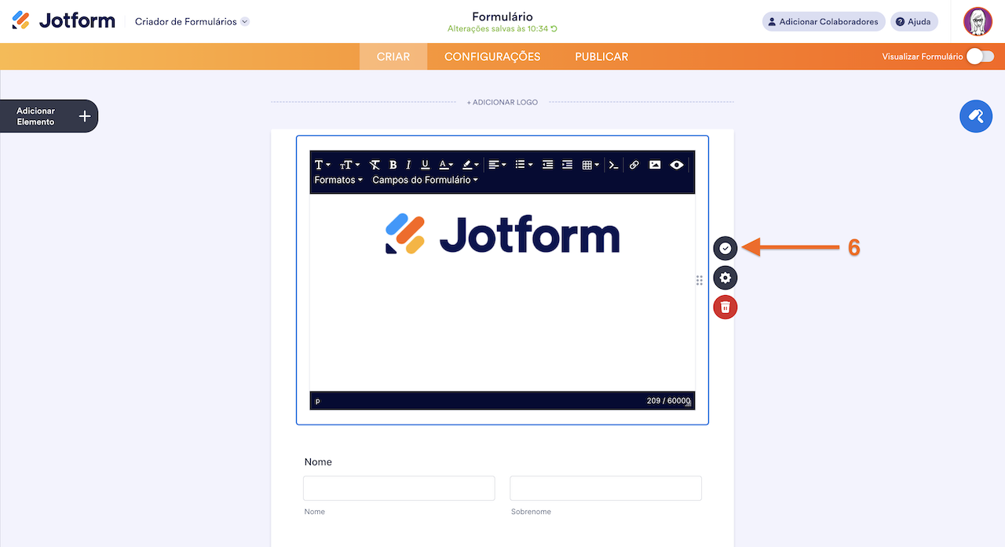
Task: Decrease indent of paragraph
Action: [x=548, y=165]
